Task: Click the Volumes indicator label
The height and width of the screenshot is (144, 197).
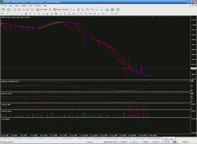Action: tap(6, 105)
